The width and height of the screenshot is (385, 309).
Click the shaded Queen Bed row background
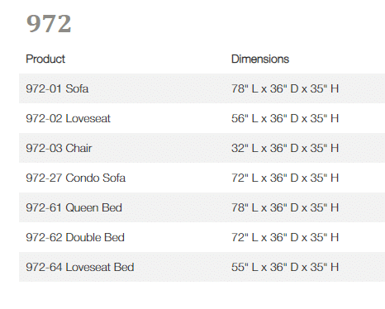click(202, 207)
